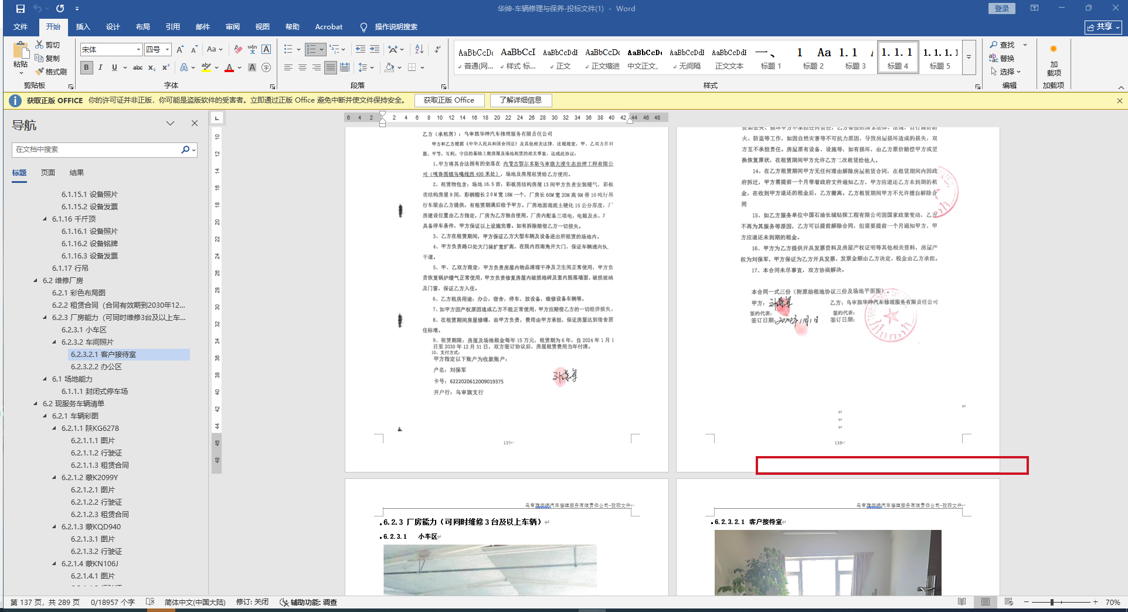Image resolution: width=1128 pixels, height=612 pixels.
Task: Switch to the Acrobat ribbon tab
Action: pos(329,27)
